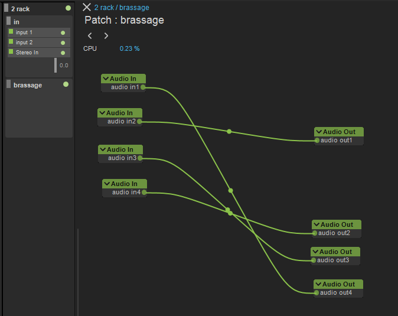Close the brassage patch view
The image size is (398, 316).
(87, 7)
